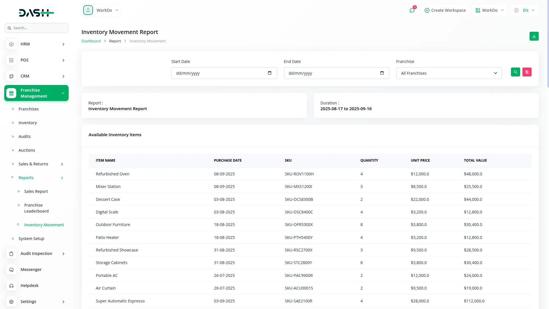This screenshot has width=549, height=309.
Task: Click the Helpdesk headset icon
Action: (11, 286)
